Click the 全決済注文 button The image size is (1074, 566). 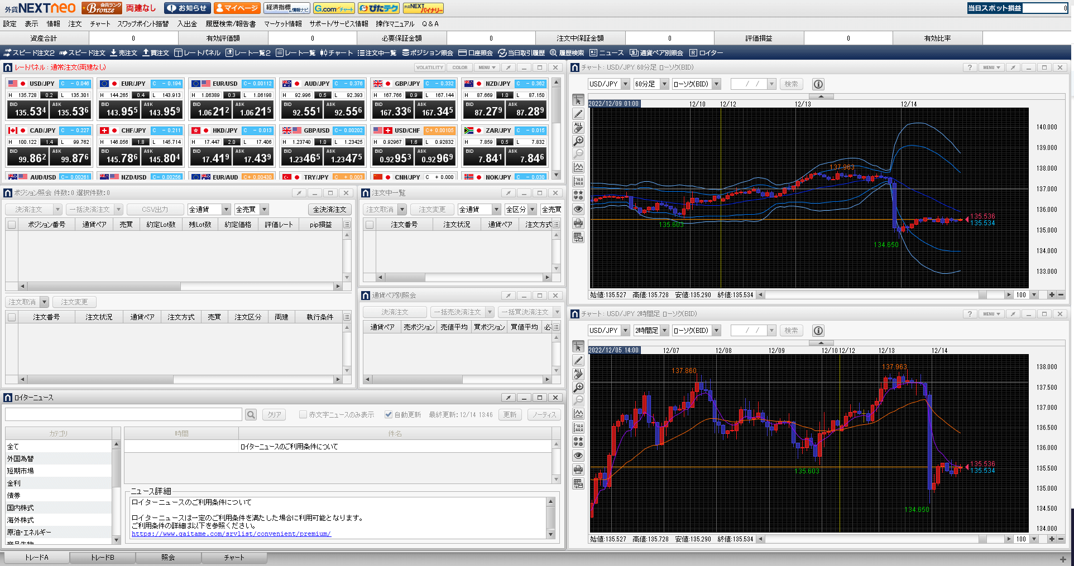[x=330, y=210]
